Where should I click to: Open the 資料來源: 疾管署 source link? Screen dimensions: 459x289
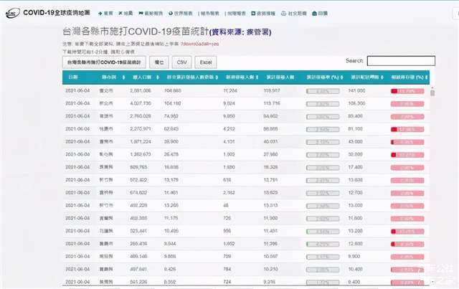click(x=241, y=32)
